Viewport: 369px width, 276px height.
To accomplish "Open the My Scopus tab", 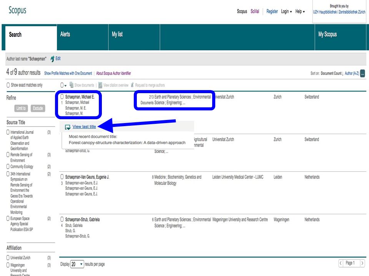I will pos(340,37).
